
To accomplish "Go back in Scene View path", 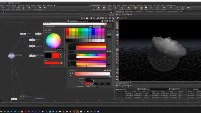I will (117, 14).
